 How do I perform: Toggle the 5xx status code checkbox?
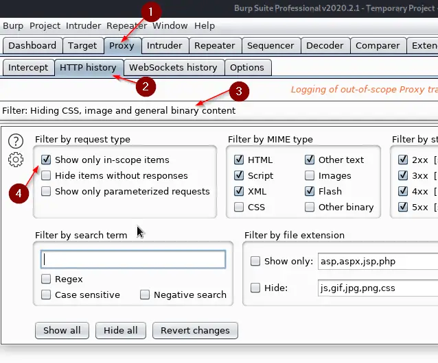pyautogui.click(x=403, y=207)
